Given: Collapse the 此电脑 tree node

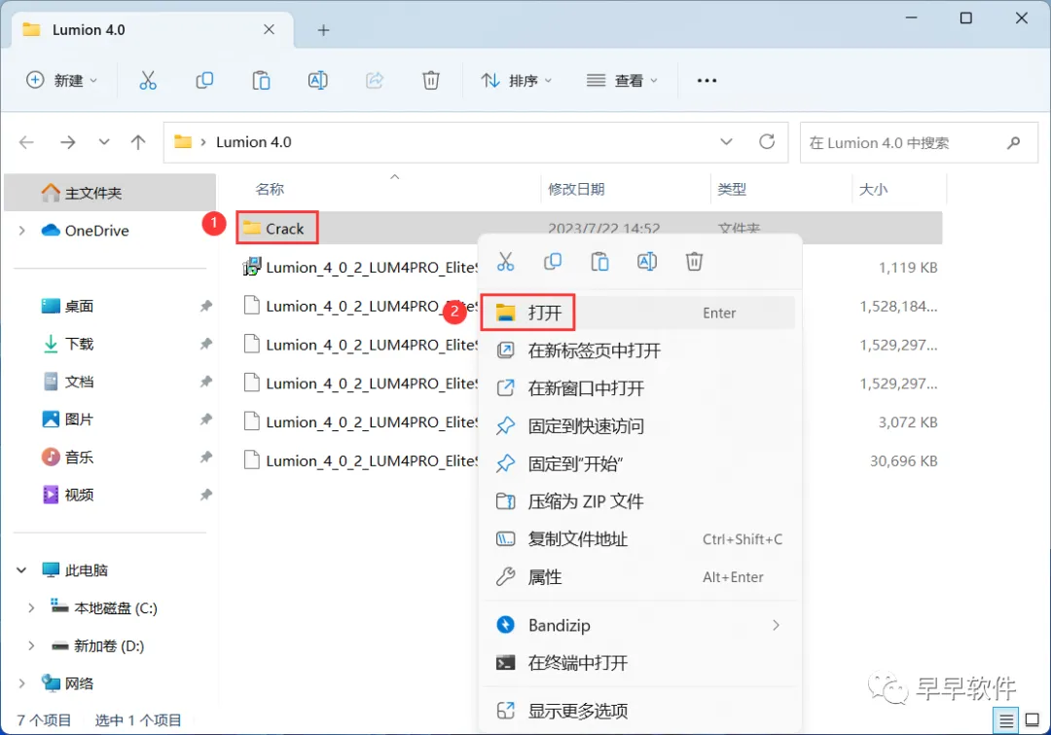Looking at the screenshot, I should (x=21, y=570).
